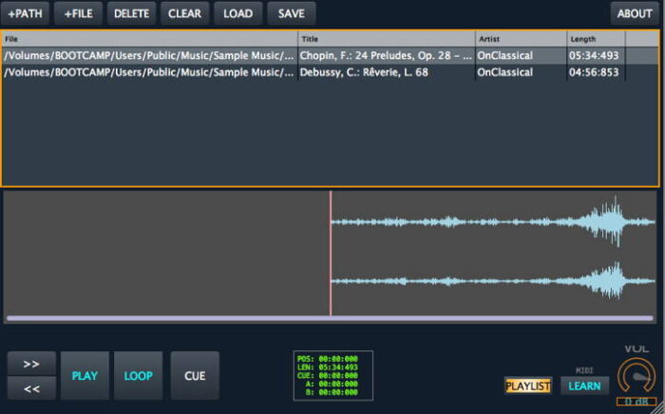Rewind with the << button

(x=31, y=387)
